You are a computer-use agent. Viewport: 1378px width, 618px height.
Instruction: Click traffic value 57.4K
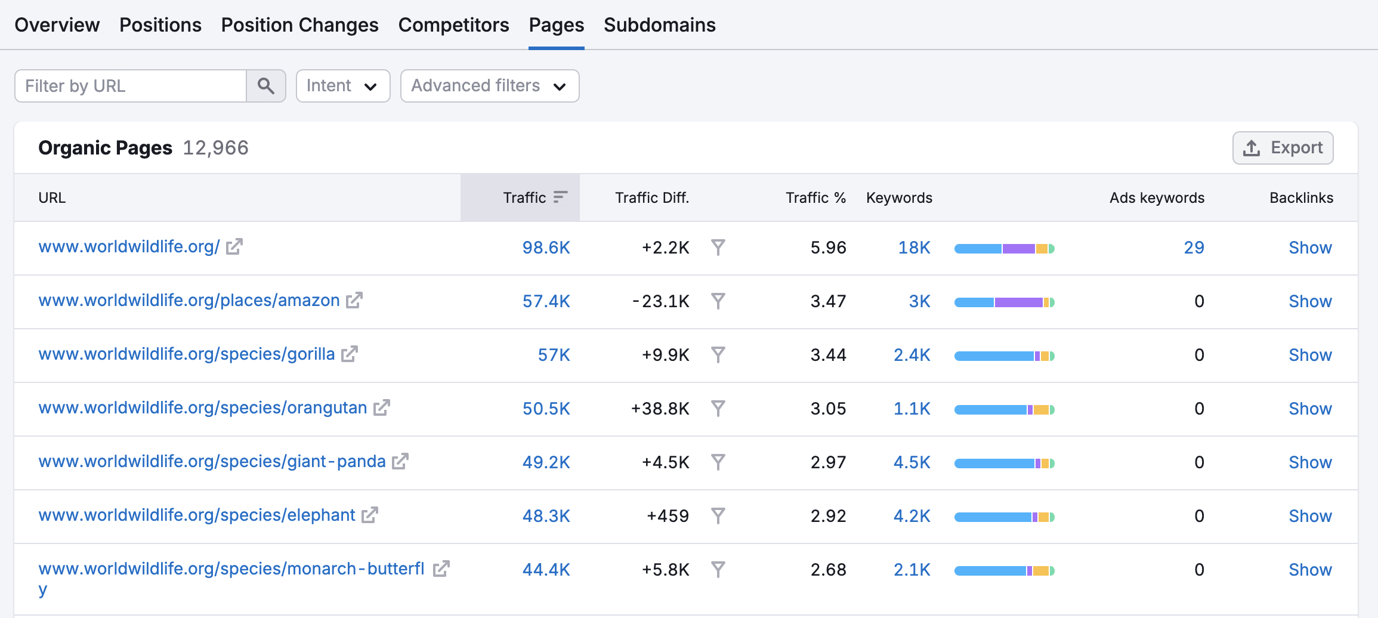[x=546, y=301]
